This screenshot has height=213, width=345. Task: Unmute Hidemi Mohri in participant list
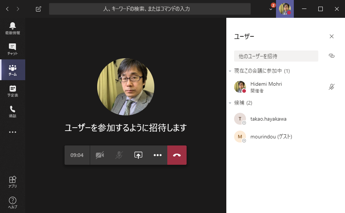[332, 87]
